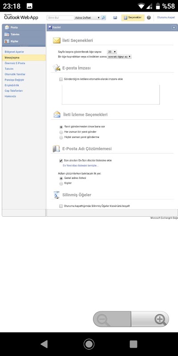Screen dimensions: 178x356
Task: Enable automatic signature on sent messages checkbox
Action: point(61,79)
